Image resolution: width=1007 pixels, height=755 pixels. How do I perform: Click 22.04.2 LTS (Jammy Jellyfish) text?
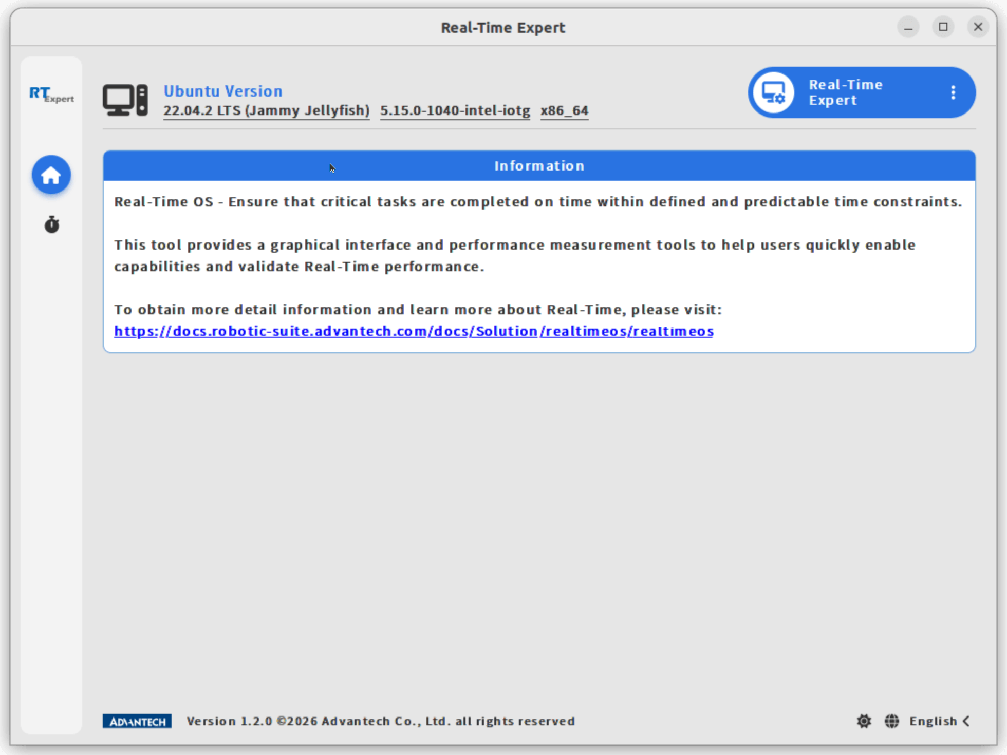[x=267, y=110]
